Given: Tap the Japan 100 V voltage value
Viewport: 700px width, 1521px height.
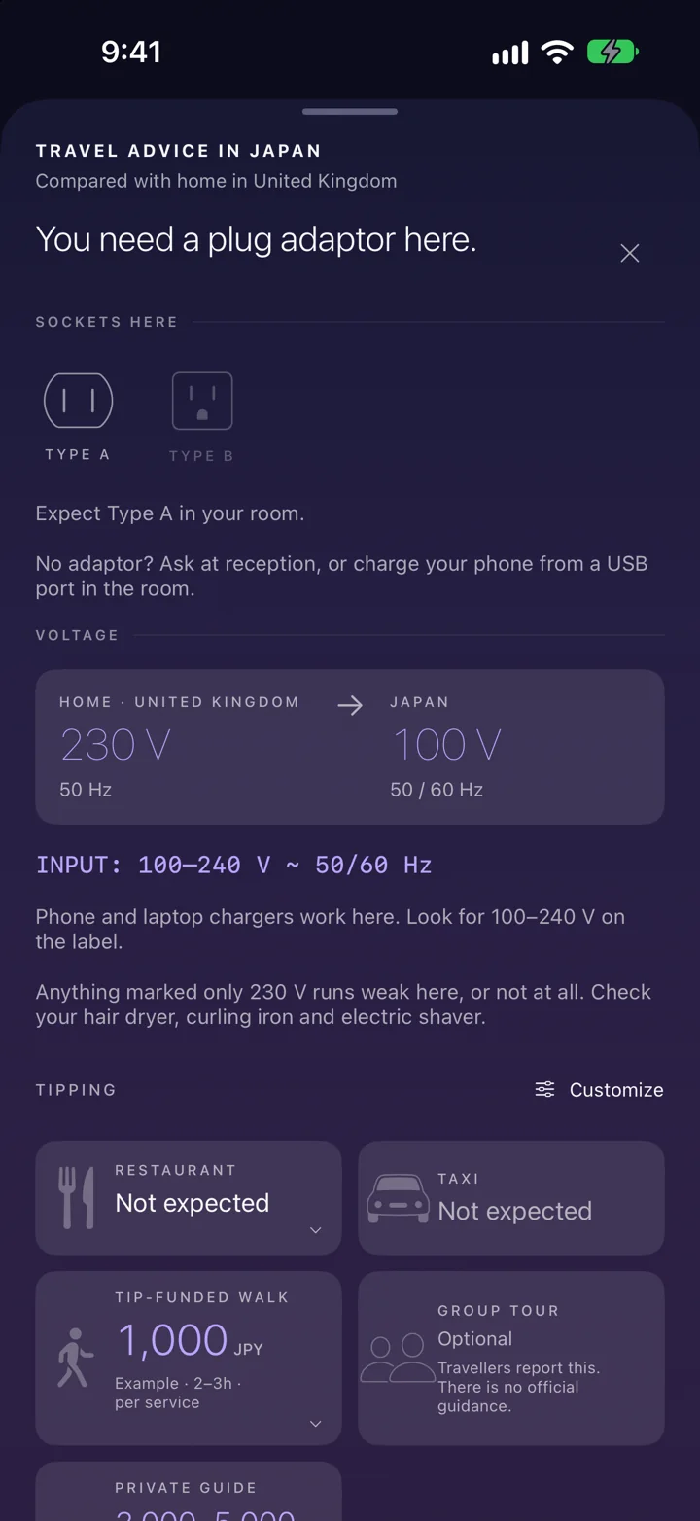Looking at the screenshot, I should click(447, 745).
